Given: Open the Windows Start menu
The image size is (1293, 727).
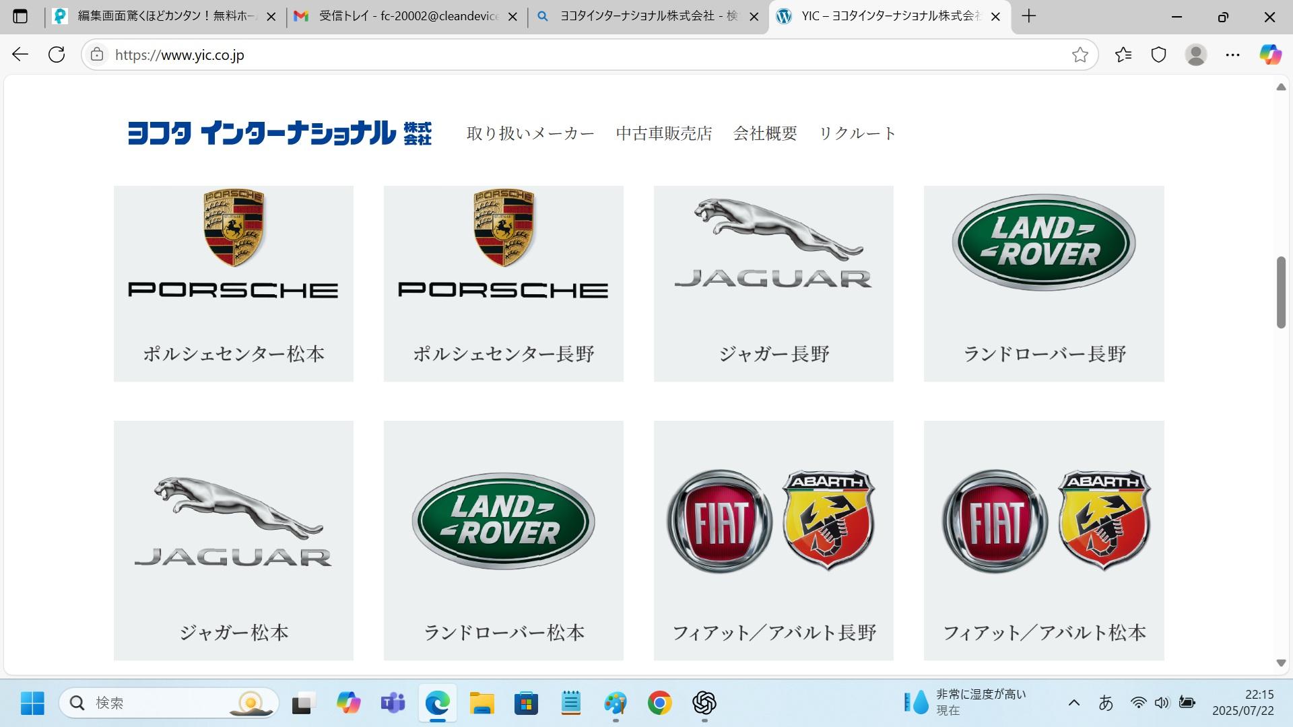Looking at the screenshot, I should point(32,703).
